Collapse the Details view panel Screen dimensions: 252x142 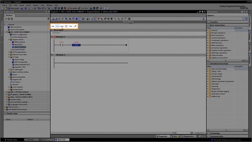[5, 114]
